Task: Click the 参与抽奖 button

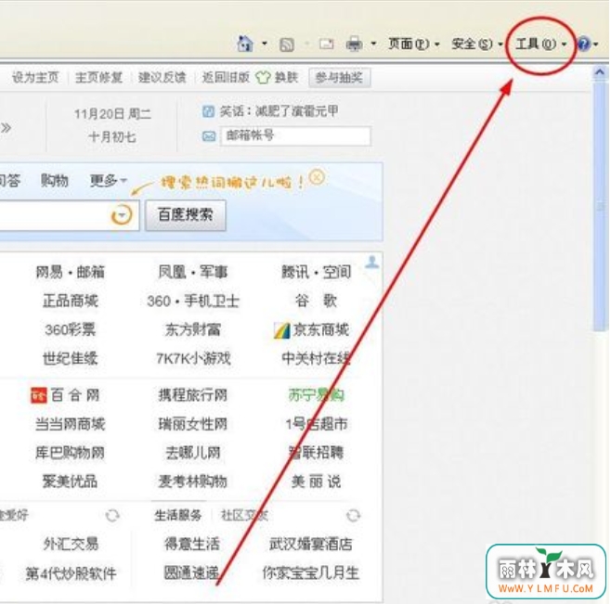Action: [339, 78]
